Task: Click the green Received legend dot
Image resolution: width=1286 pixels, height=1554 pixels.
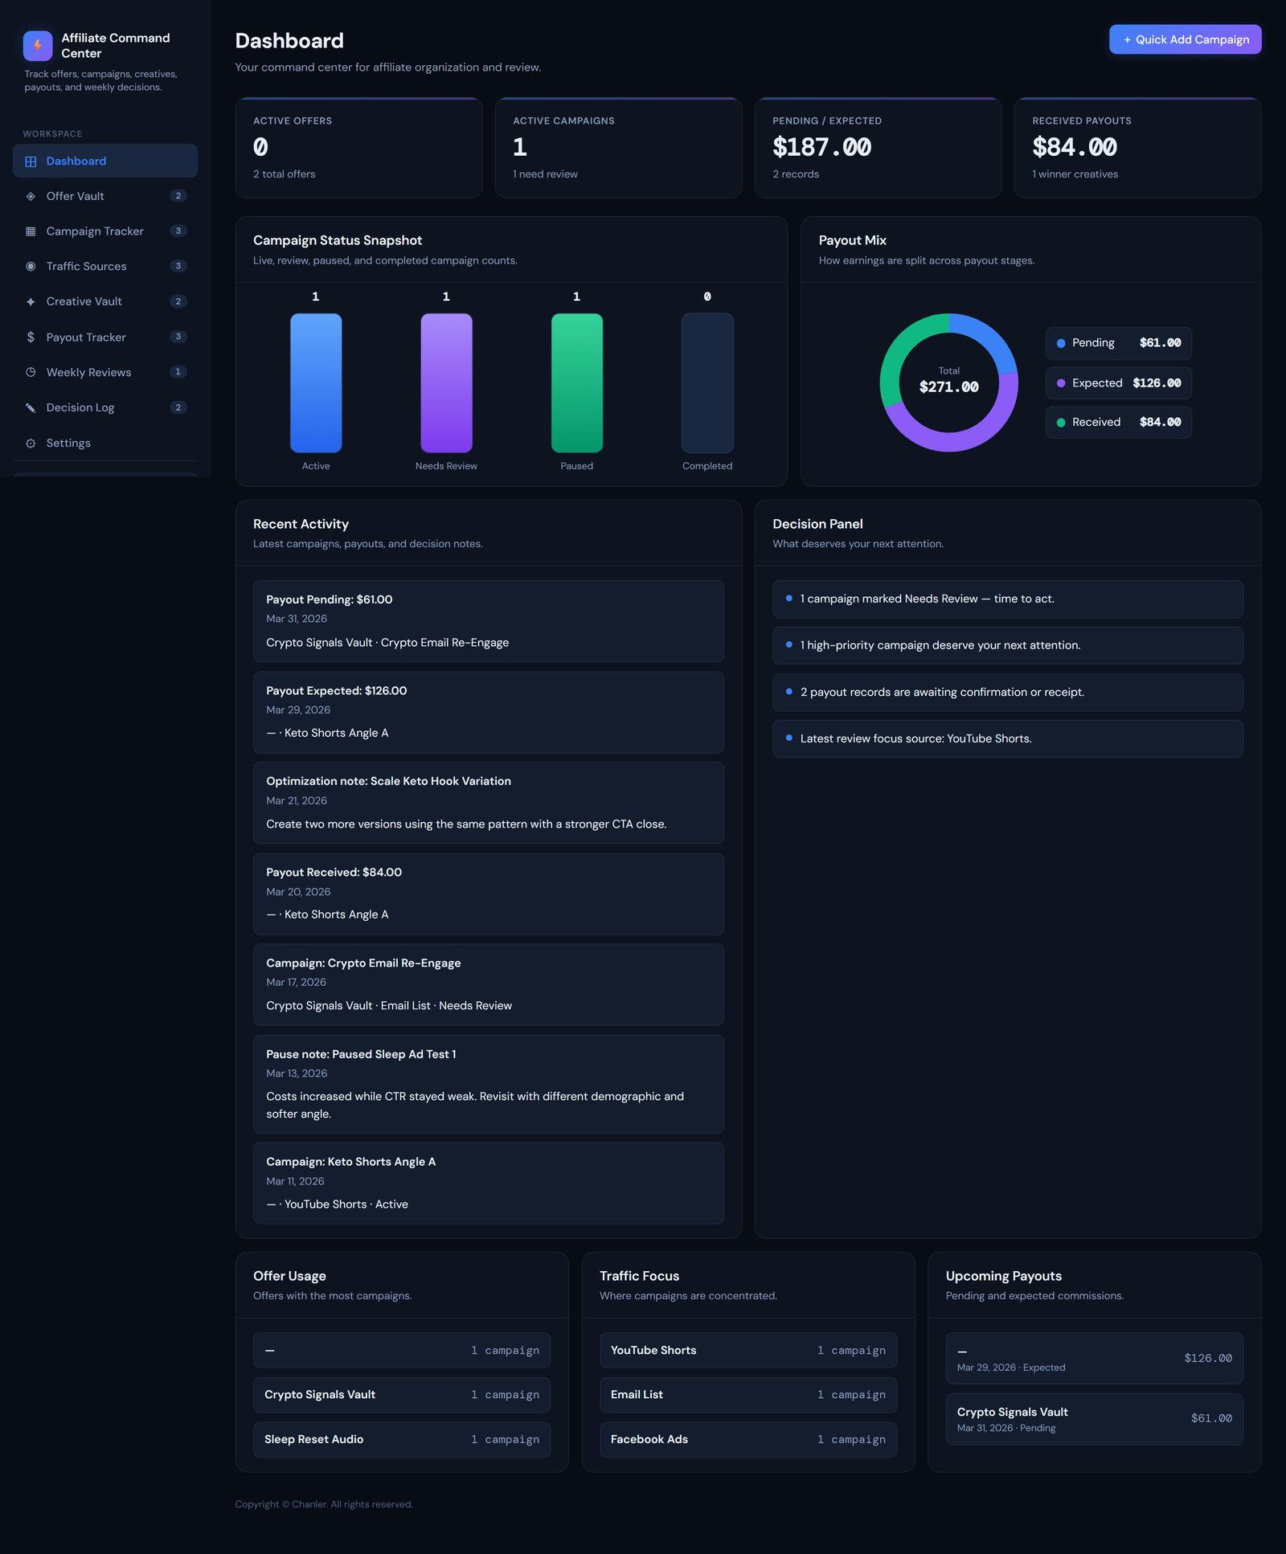Action: (1061, 423)
